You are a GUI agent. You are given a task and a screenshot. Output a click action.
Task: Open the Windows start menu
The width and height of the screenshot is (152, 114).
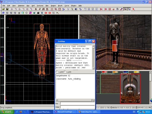(x=7, y=112)
